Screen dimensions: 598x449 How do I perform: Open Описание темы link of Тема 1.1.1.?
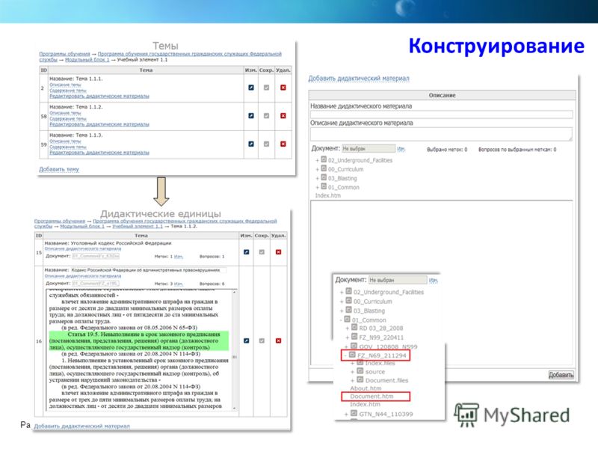pos(65,85)
